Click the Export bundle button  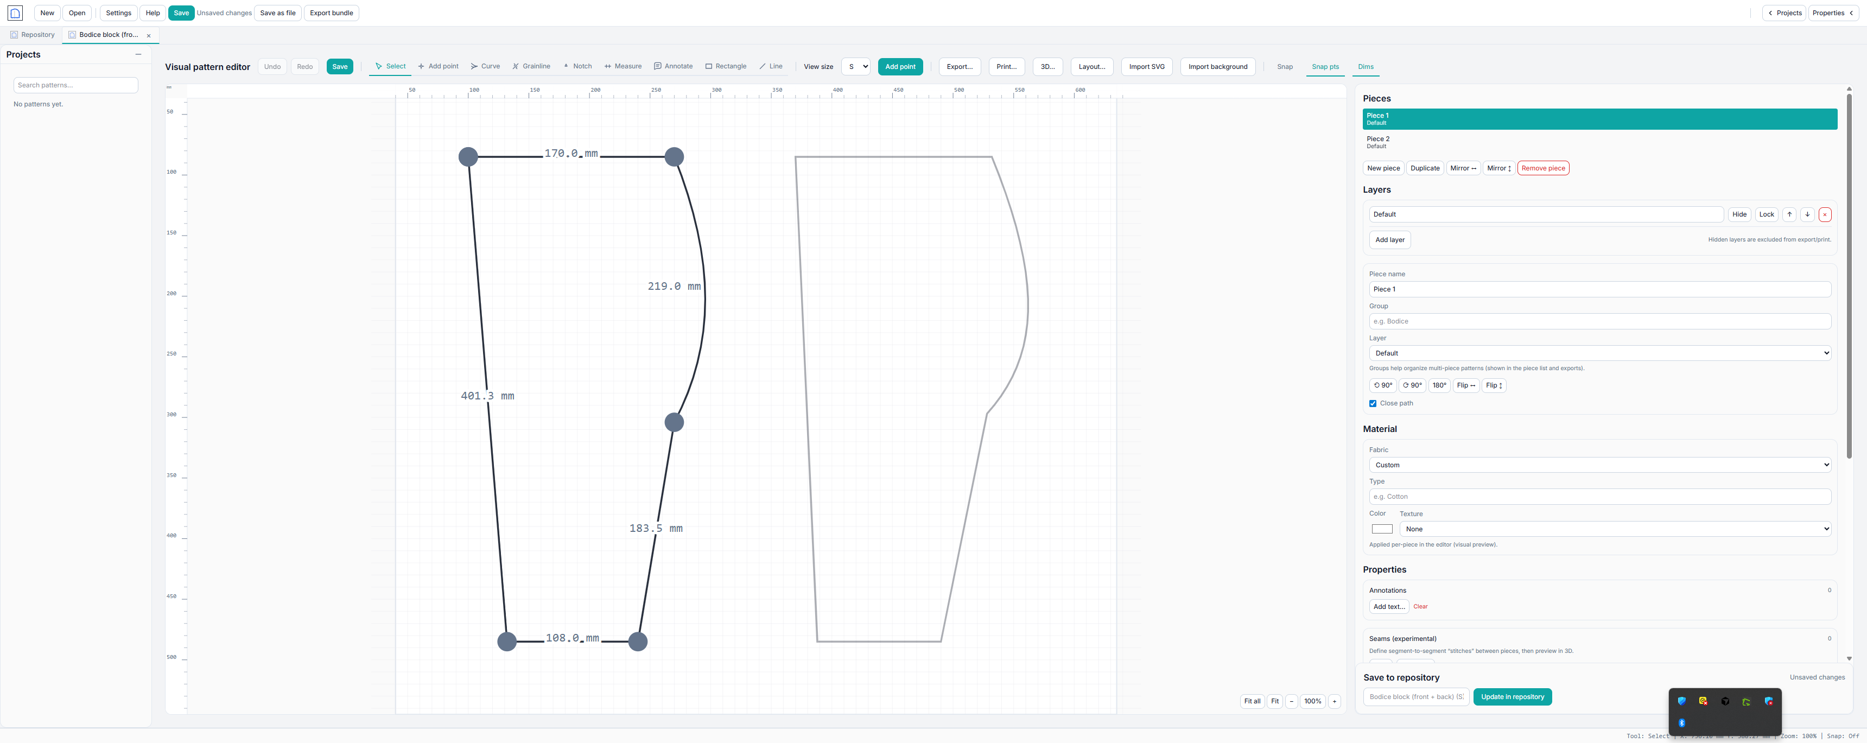(331, 13)
